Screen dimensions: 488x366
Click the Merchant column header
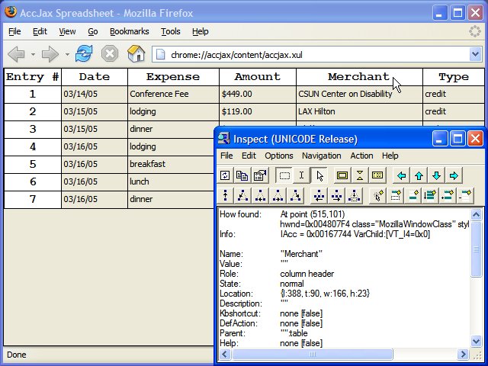[358, 77]
